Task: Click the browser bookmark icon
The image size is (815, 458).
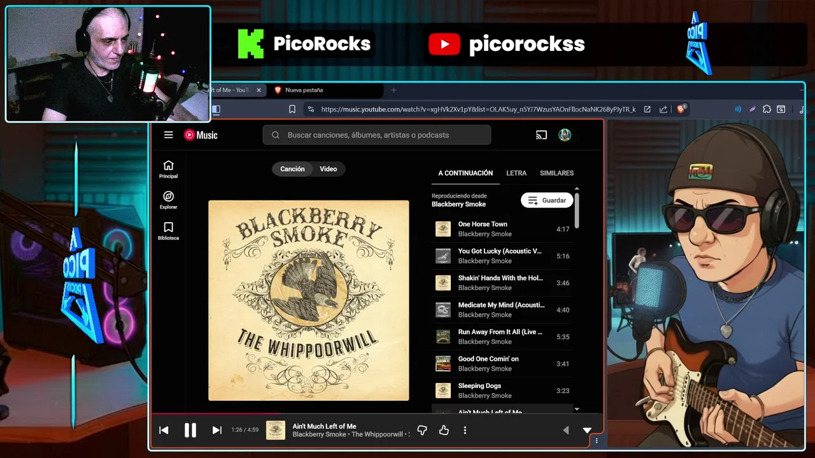Action: (x=292, y=109)
